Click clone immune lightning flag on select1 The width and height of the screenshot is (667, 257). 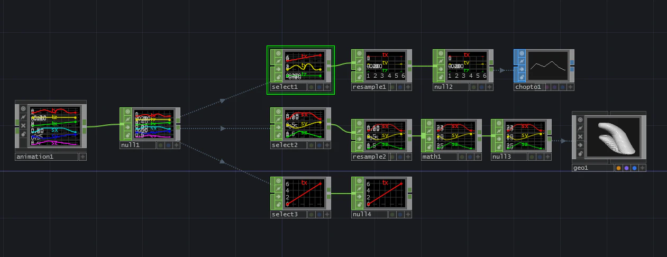(x=278, y=61)
